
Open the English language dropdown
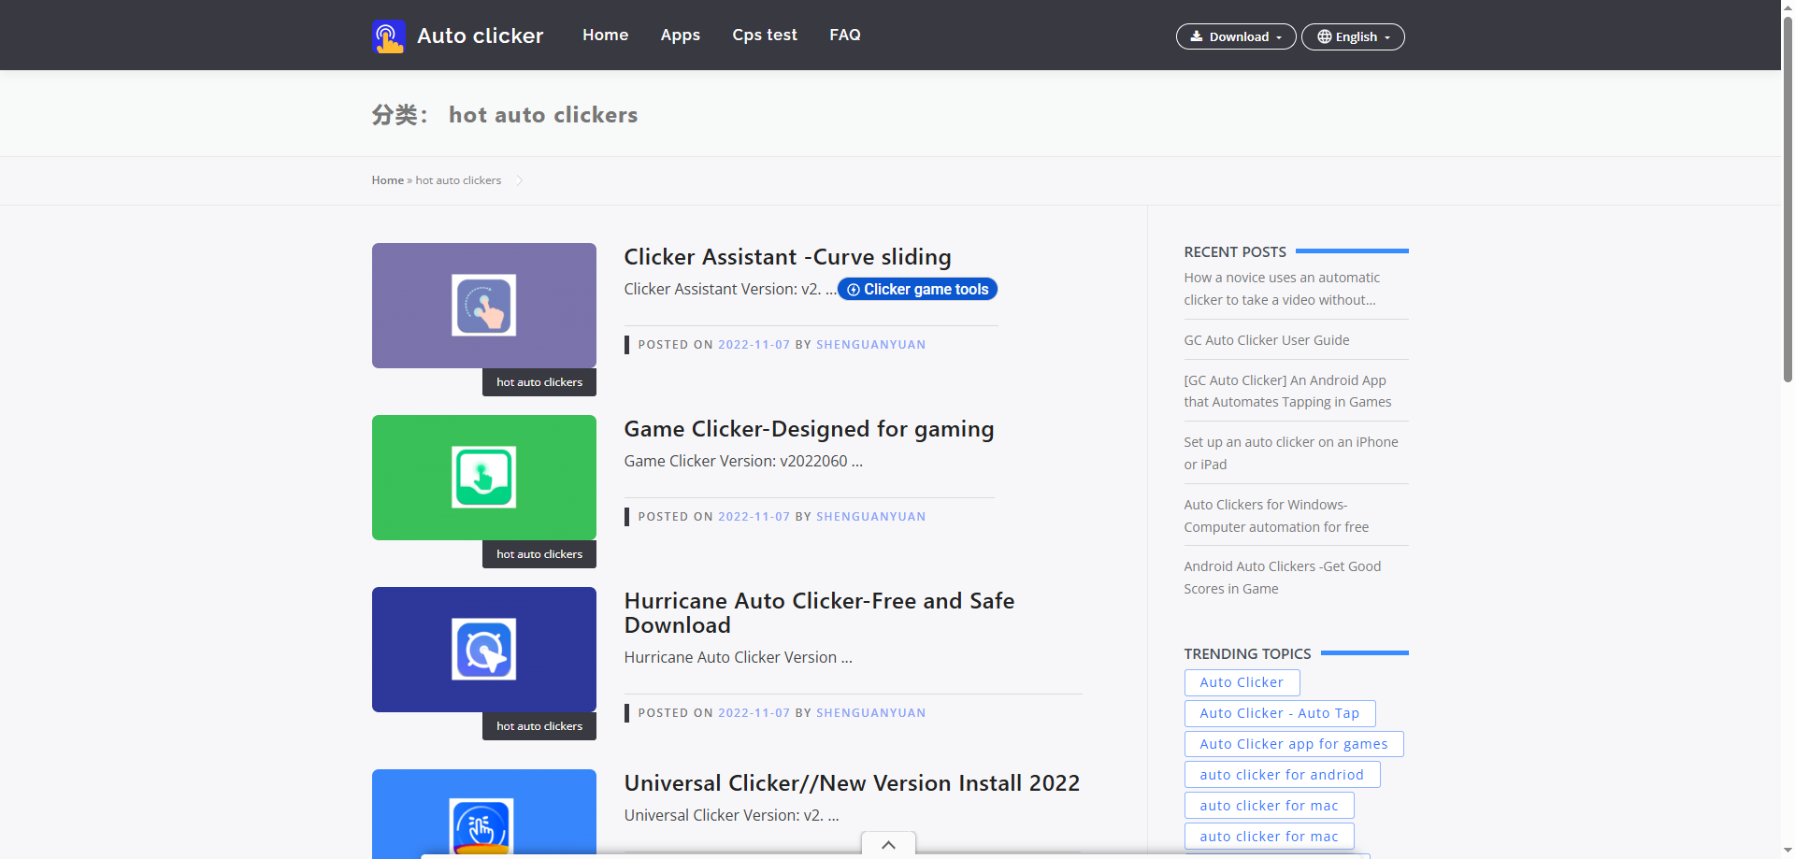(1352, 36)
